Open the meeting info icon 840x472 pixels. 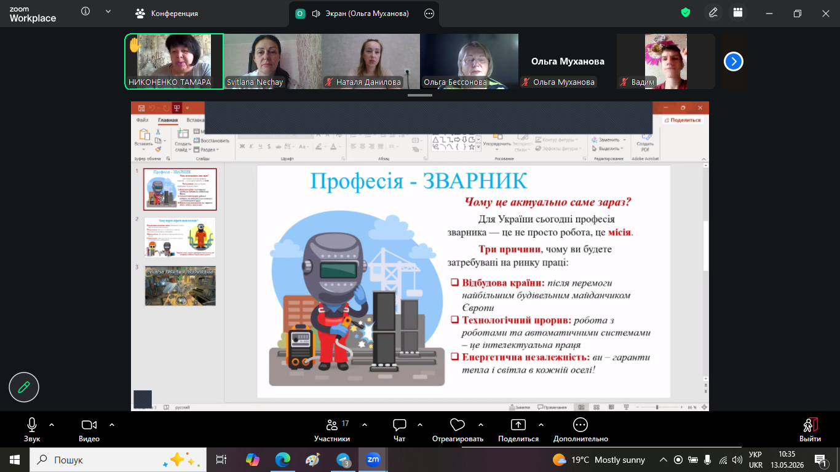pos(85,12)
